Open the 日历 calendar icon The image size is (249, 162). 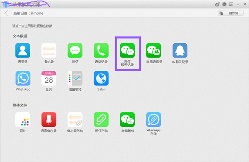point(49,78)
